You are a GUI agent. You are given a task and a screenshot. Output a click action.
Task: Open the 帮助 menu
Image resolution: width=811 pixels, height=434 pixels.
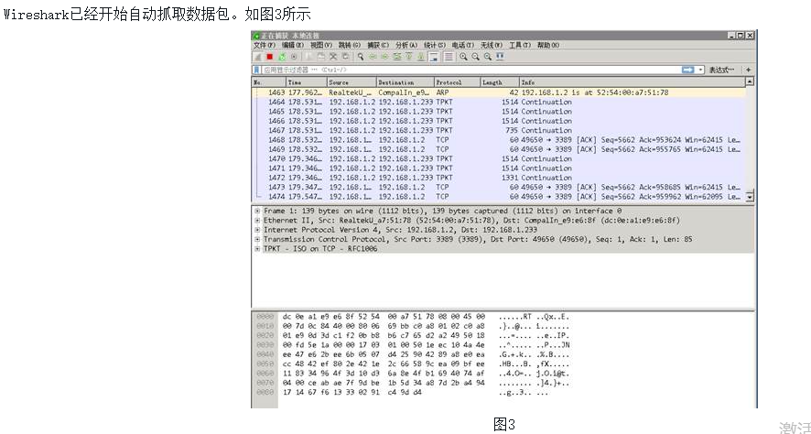pyautogui.click(x=548, y=46)
